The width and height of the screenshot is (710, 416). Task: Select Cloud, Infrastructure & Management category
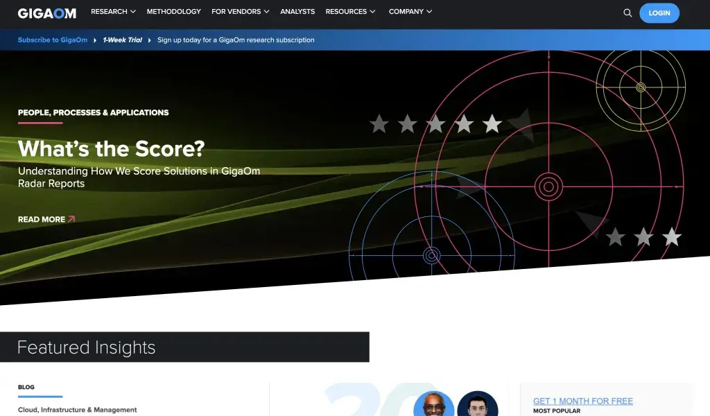coord(78,410)
